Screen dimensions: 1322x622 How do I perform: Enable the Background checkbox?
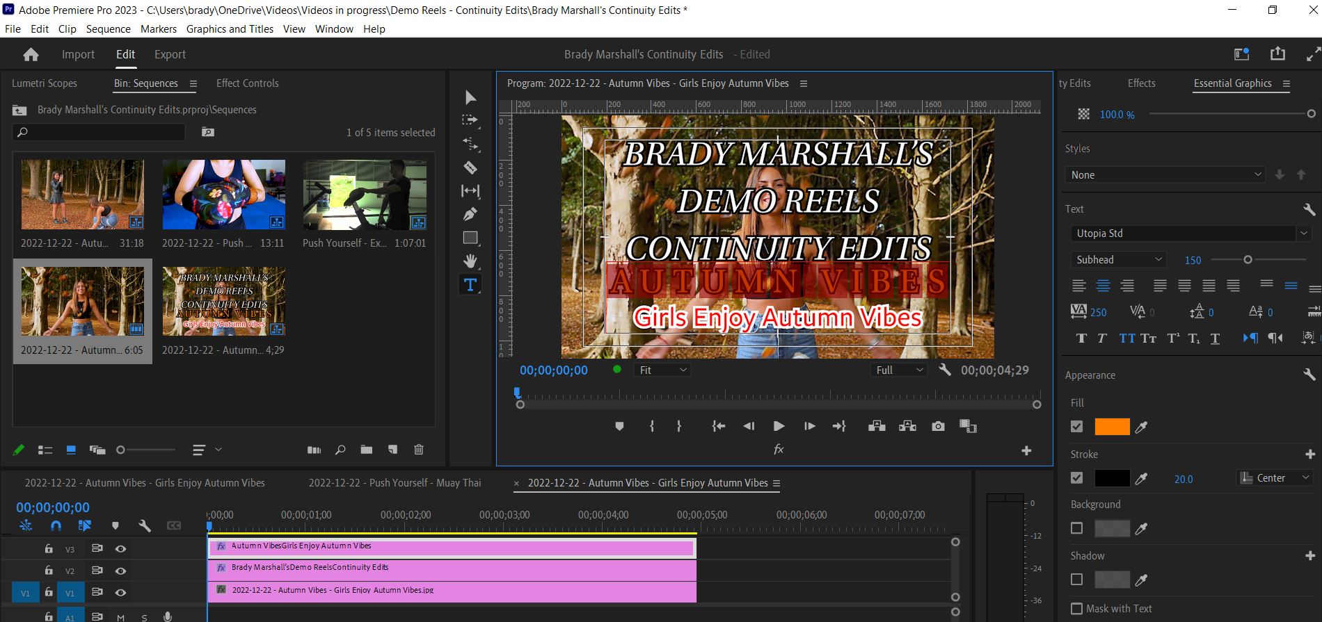(1077, 528)
